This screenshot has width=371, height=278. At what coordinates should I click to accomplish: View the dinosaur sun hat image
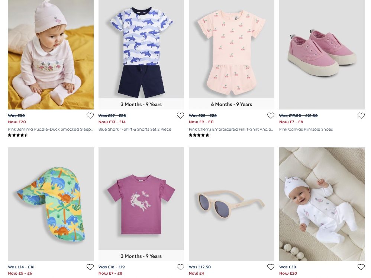click(x=51, y=204)
